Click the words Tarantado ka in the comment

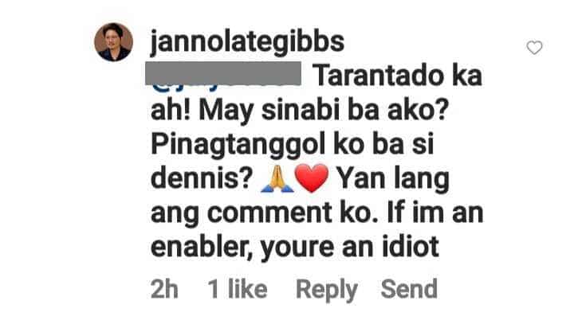[x=399, y=76]
